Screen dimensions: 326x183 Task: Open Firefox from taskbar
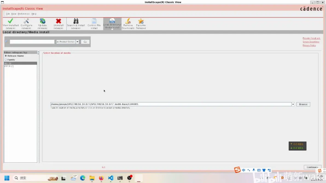[x=101, y=178]
